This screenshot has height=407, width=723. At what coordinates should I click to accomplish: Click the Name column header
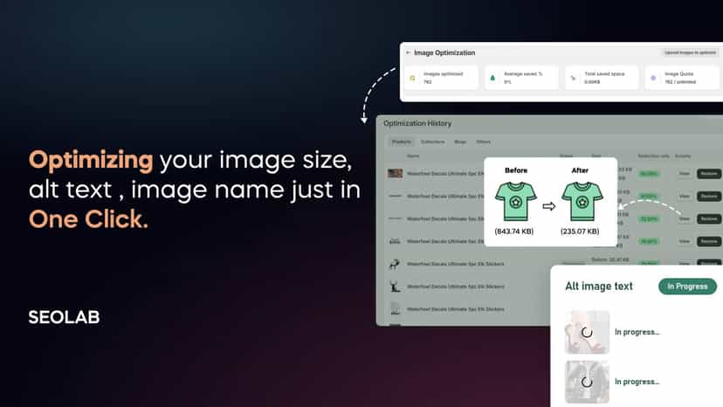pos(413,156)
